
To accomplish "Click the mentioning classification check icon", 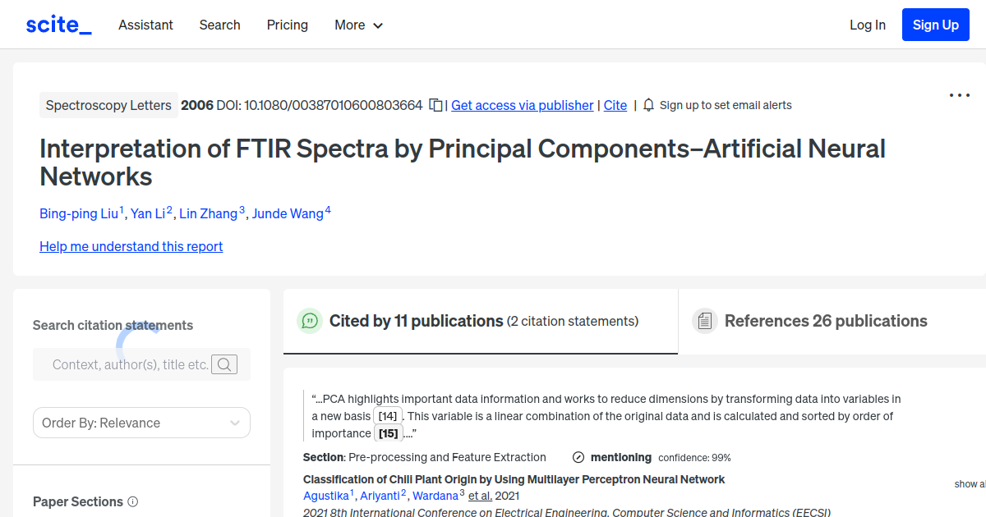I will (x=579, y=457).
